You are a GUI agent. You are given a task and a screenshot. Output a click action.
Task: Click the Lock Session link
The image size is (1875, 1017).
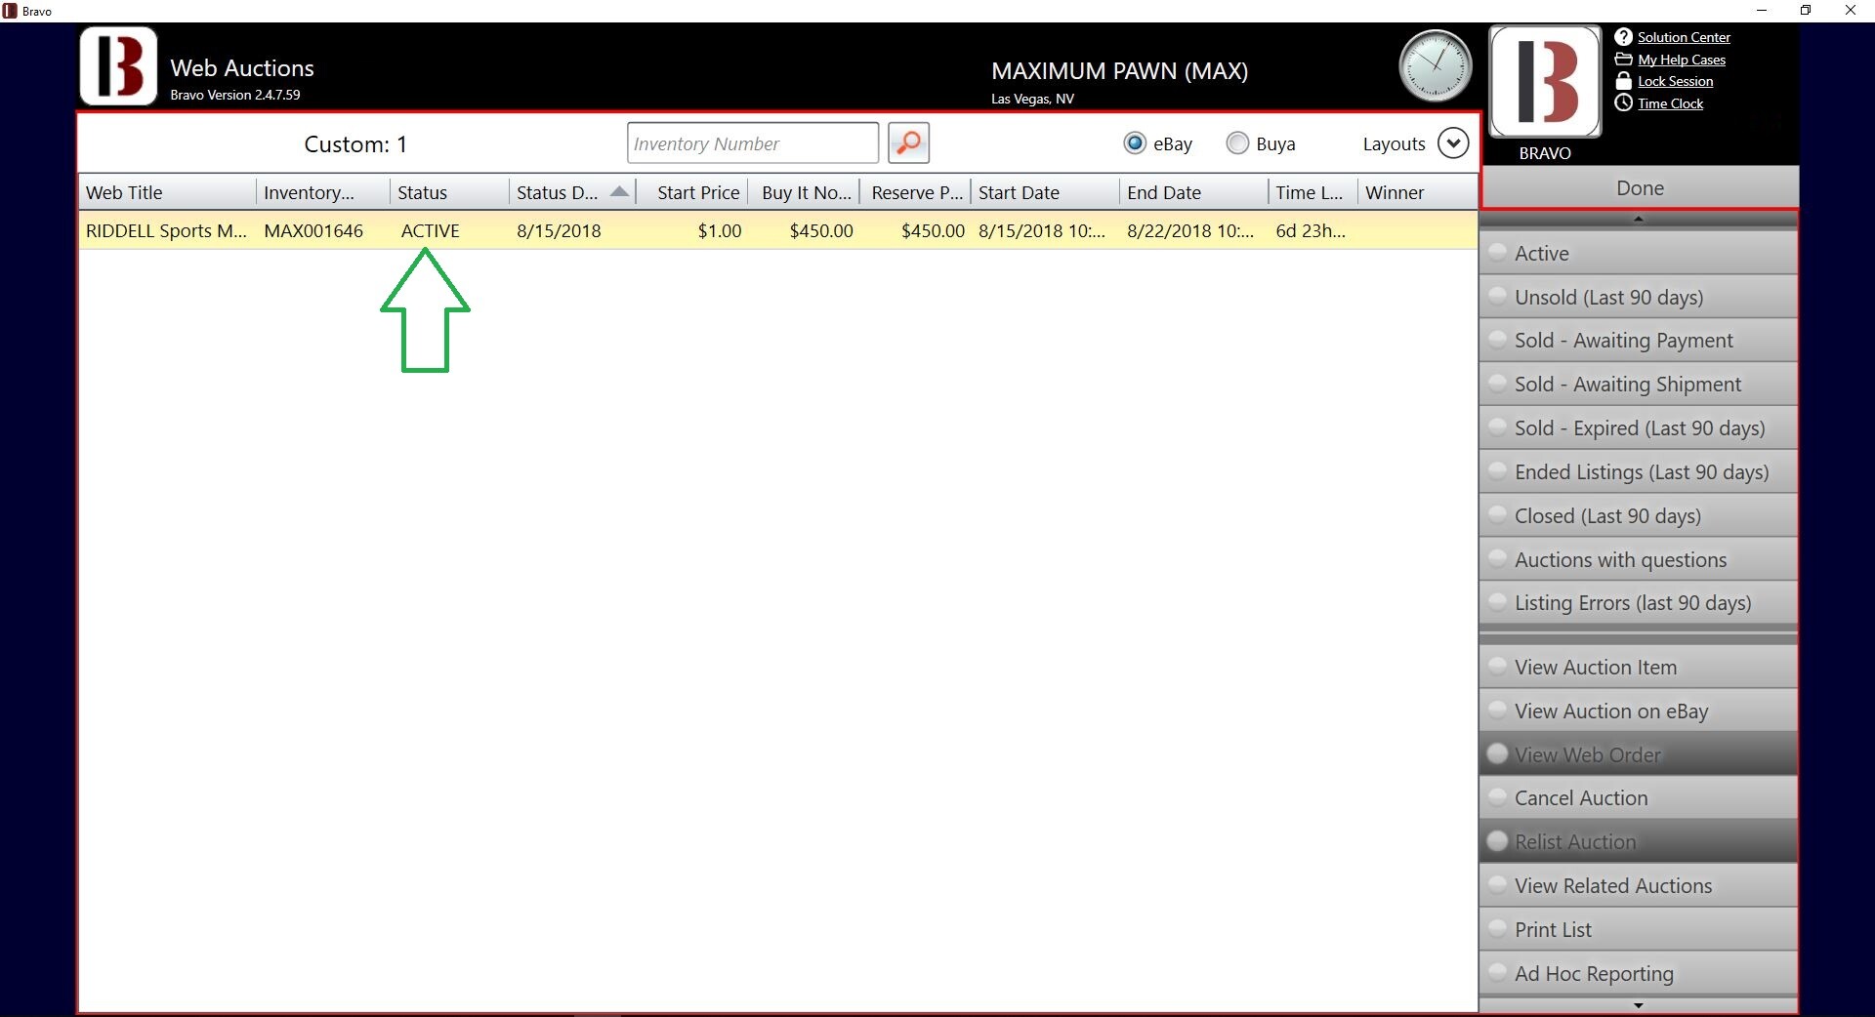click(1675, 81)
